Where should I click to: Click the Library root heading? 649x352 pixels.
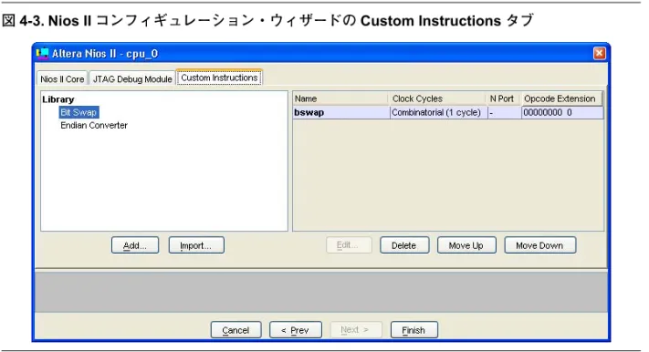tap(58, 99)
